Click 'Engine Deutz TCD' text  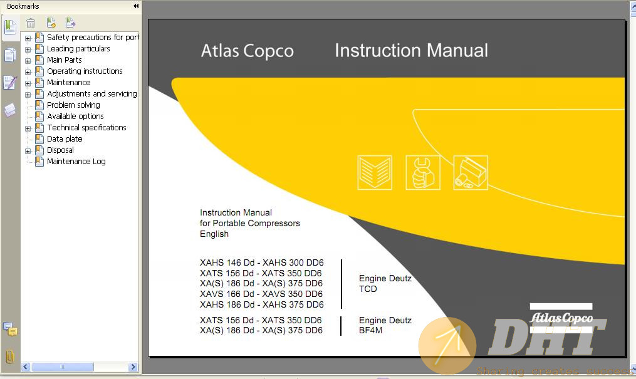click(x=385, y=283)
